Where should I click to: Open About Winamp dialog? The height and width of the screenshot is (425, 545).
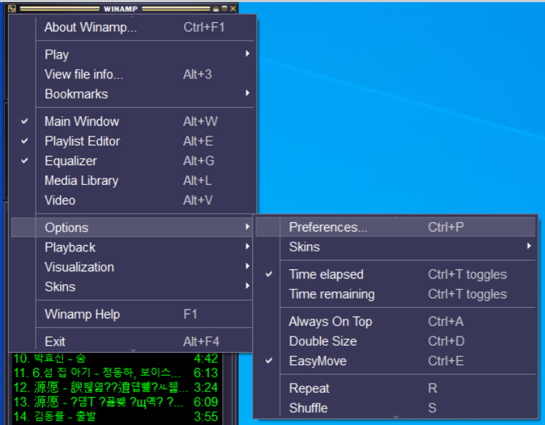(x=132, y=27)
